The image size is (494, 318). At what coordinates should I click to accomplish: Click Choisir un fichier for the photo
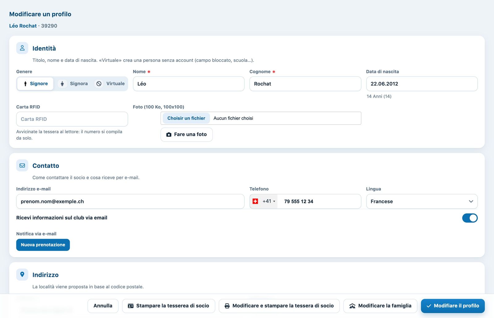click(x=186, y=118)
